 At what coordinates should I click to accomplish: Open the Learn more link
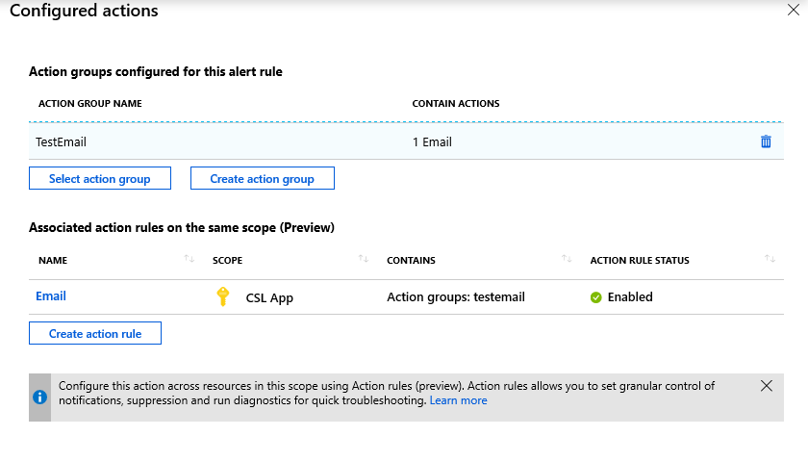[x=458, y=400]
